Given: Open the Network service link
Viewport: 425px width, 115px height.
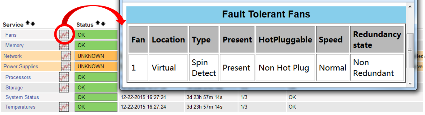Looking at the screenshot, I should pyautogui.click(x=13, y=56).
